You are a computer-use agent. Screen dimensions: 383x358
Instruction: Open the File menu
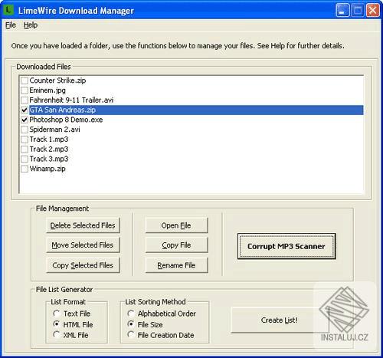point(11,25)
